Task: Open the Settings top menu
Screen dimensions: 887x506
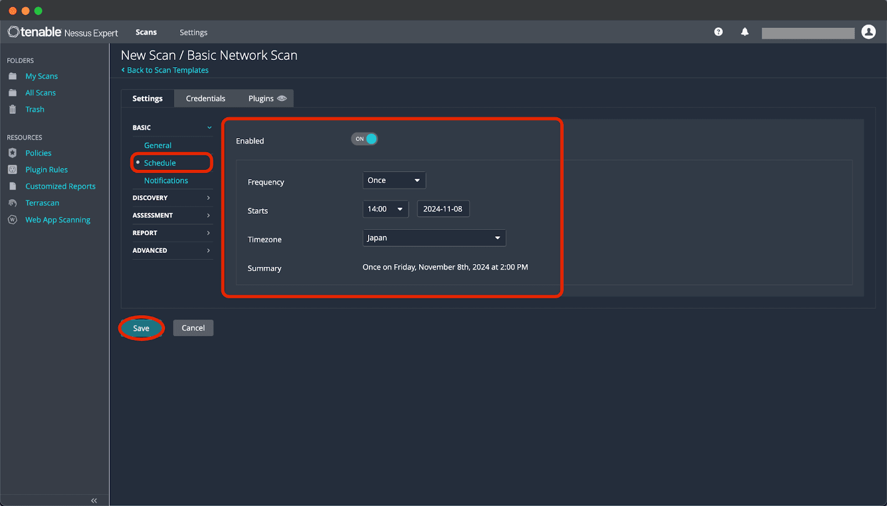Action: coord(193,33)
